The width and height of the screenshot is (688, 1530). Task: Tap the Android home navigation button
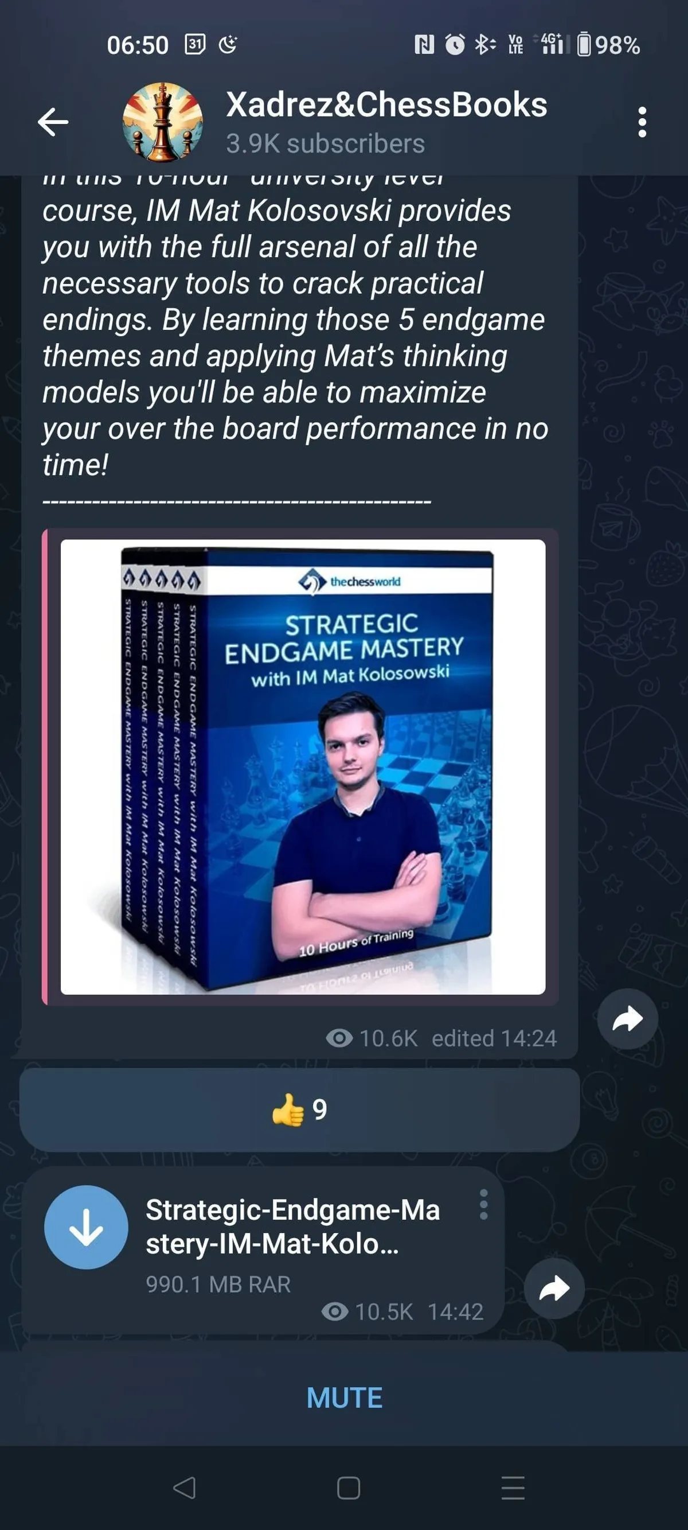tap(349, 1488)
